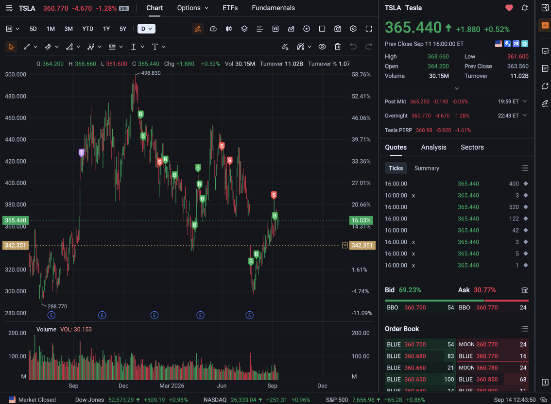
Task: Select the trend line drawing tool
Action: (x=27, y=47)
